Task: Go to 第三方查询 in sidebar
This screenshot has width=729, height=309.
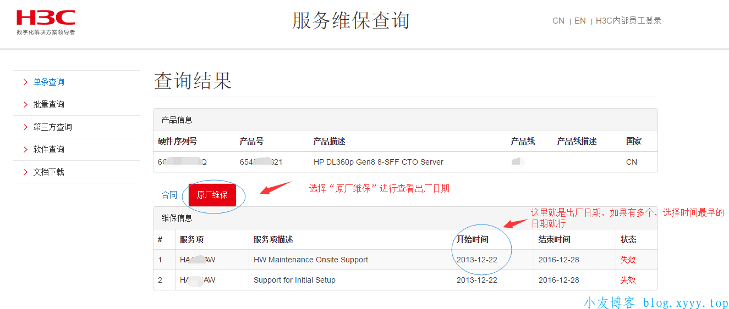Action: 52,127
